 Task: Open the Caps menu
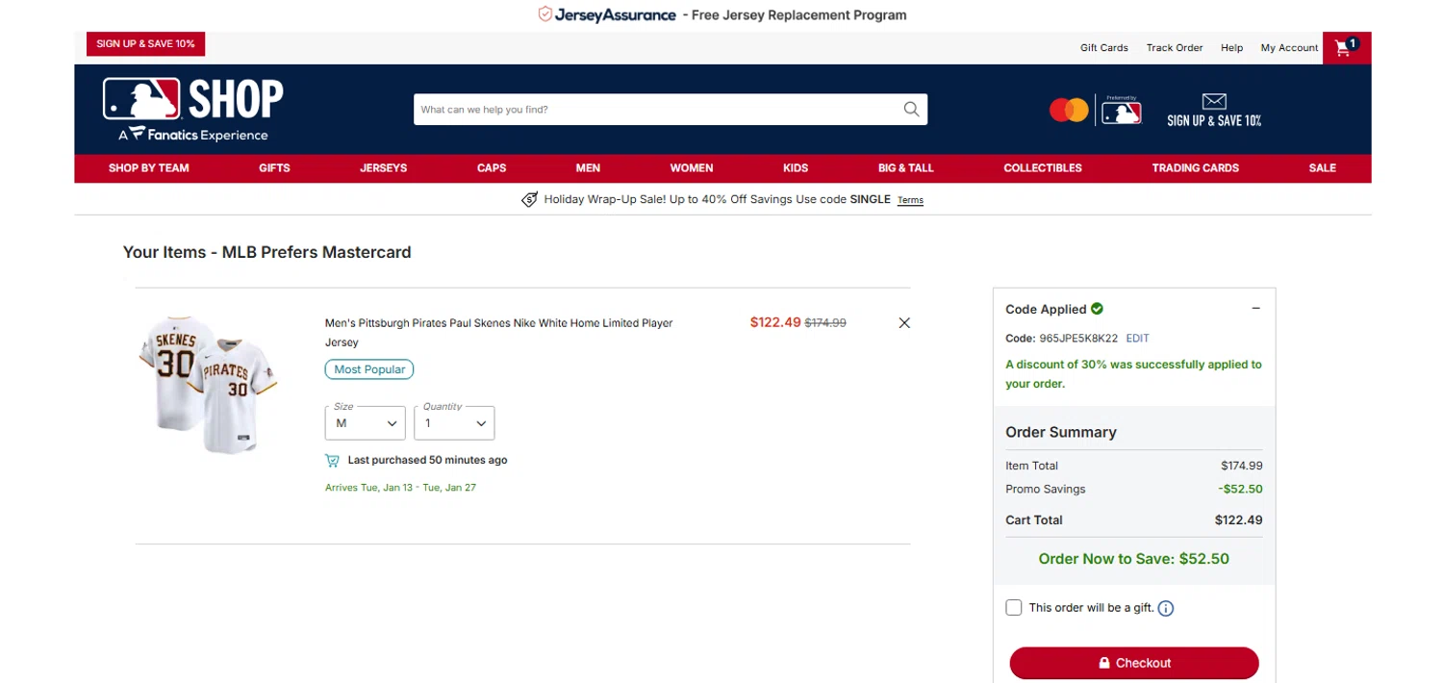[492, 168]
